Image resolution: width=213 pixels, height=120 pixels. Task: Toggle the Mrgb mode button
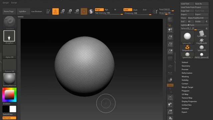[x=99, y=10]
